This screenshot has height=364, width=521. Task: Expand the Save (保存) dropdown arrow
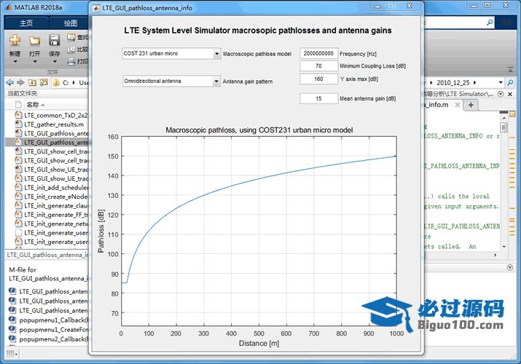(55, 62)
